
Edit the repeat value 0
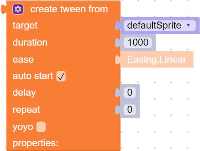[x=130, y=109]
